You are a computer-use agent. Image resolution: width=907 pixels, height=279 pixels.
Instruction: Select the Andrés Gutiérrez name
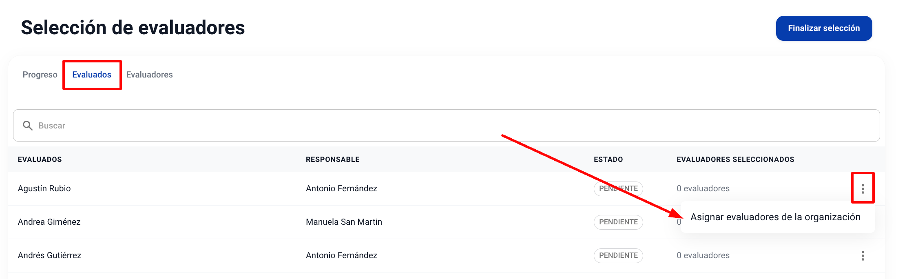point(50,255)
